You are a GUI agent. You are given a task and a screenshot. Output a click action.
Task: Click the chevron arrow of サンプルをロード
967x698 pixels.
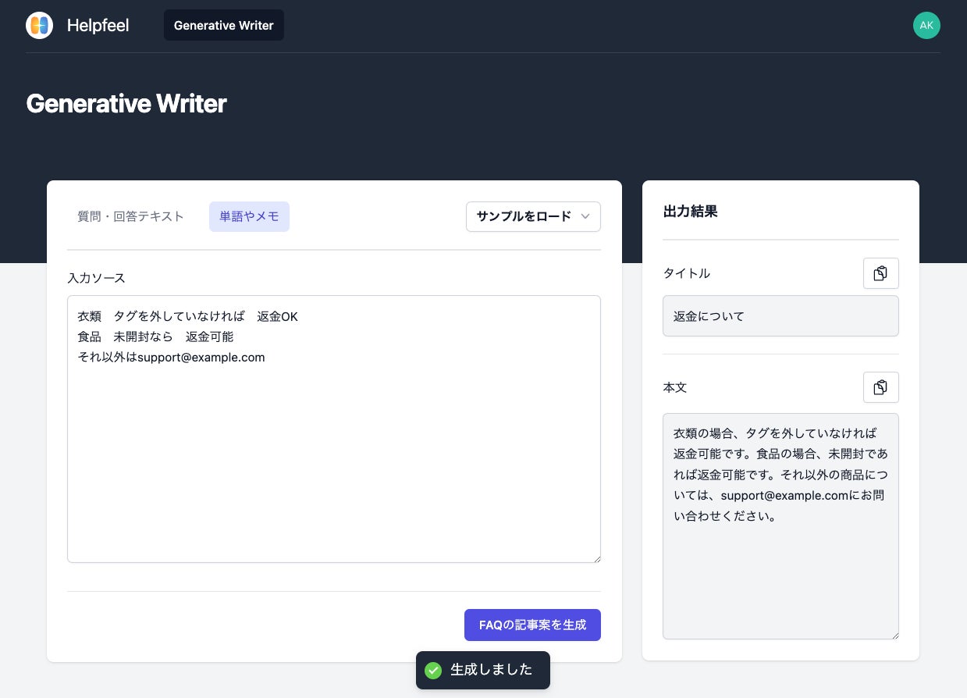585,217
